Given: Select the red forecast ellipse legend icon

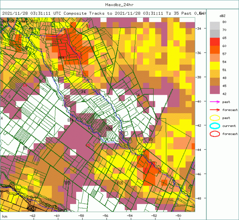Looking at the screenshot, I should (215, 134).
